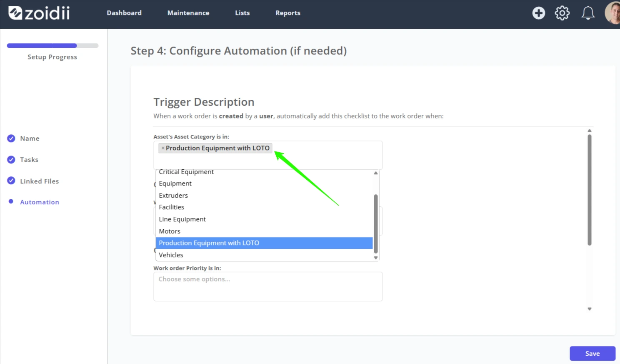The width and height of the screenshot is (620, 364).
Task: Click the Name step checkmark icon
Action: coord(11,139)
